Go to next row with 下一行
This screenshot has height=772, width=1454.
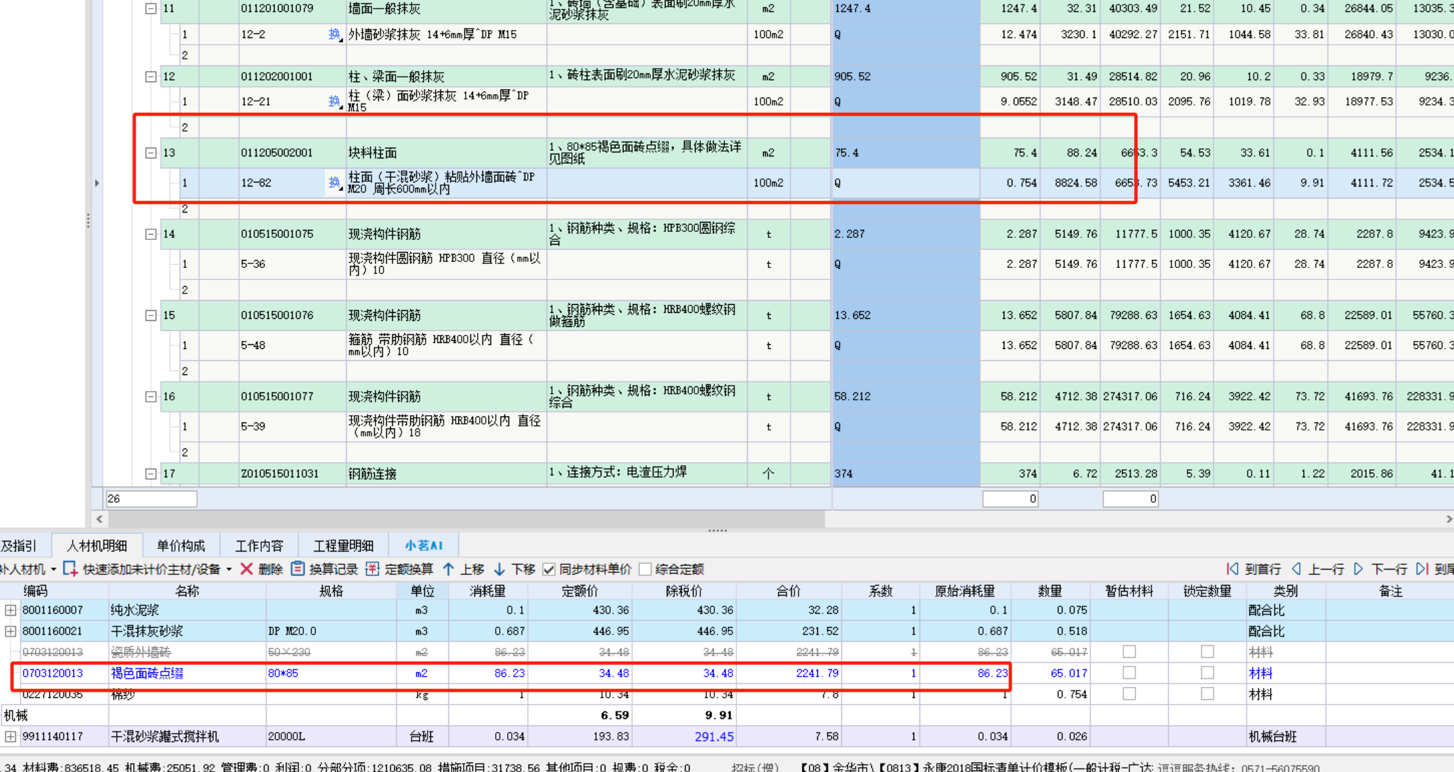(x=1382, y=569)
